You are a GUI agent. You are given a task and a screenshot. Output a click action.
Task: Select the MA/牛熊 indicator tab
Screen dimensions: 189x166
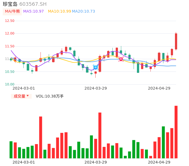(12, 12)
